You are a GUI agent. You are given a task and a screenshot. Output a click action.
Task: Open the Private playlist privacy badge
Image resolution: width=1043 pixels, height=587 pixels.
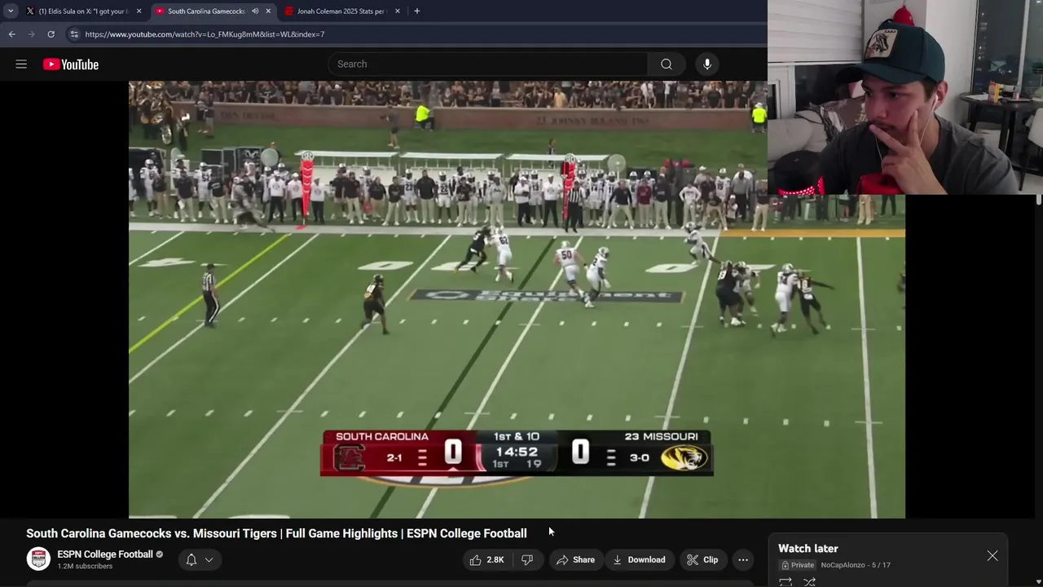(x=798, y=565)
